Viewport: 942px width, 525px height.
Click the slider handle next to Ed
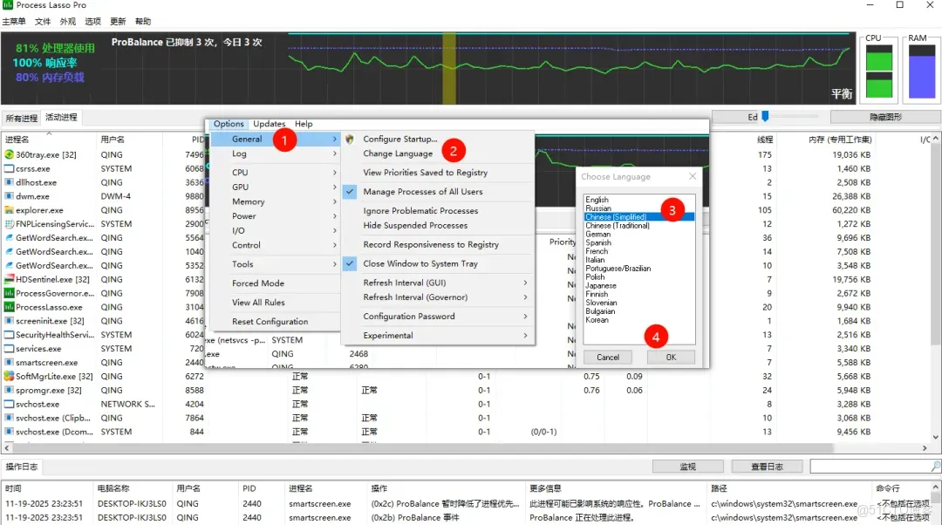click(x=765, y=116)
